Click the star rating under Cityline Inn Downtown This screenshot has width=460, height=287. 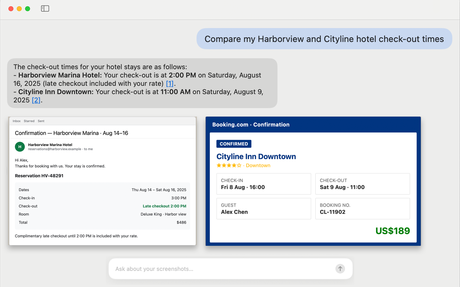pyautogui.click(x=229, y=166)
